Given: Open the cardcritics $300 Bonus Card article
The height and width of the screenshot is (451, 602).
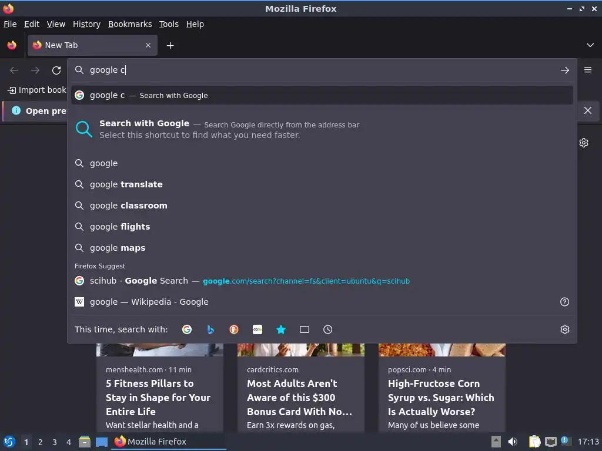Looking at the screenshot, I should (x=299, y=398).
